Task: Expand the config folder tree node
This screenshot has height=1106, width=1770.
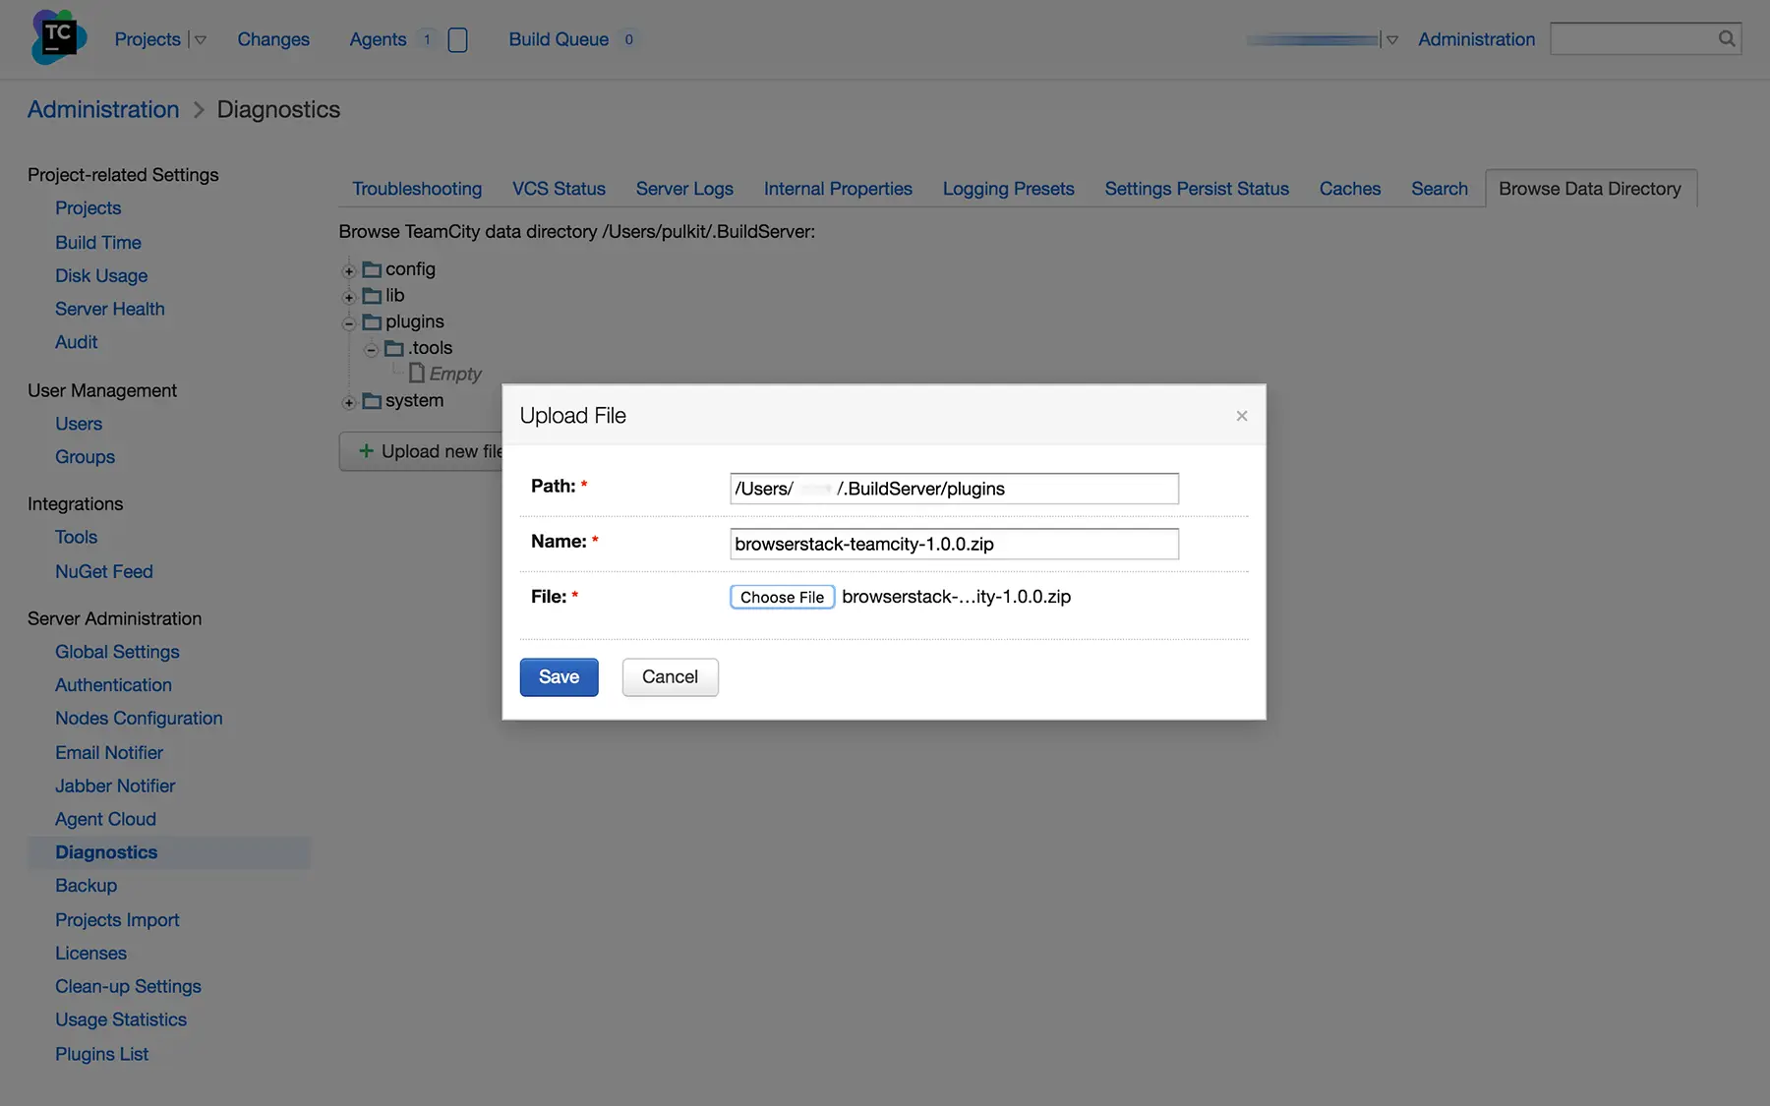Action: [348, 271]
